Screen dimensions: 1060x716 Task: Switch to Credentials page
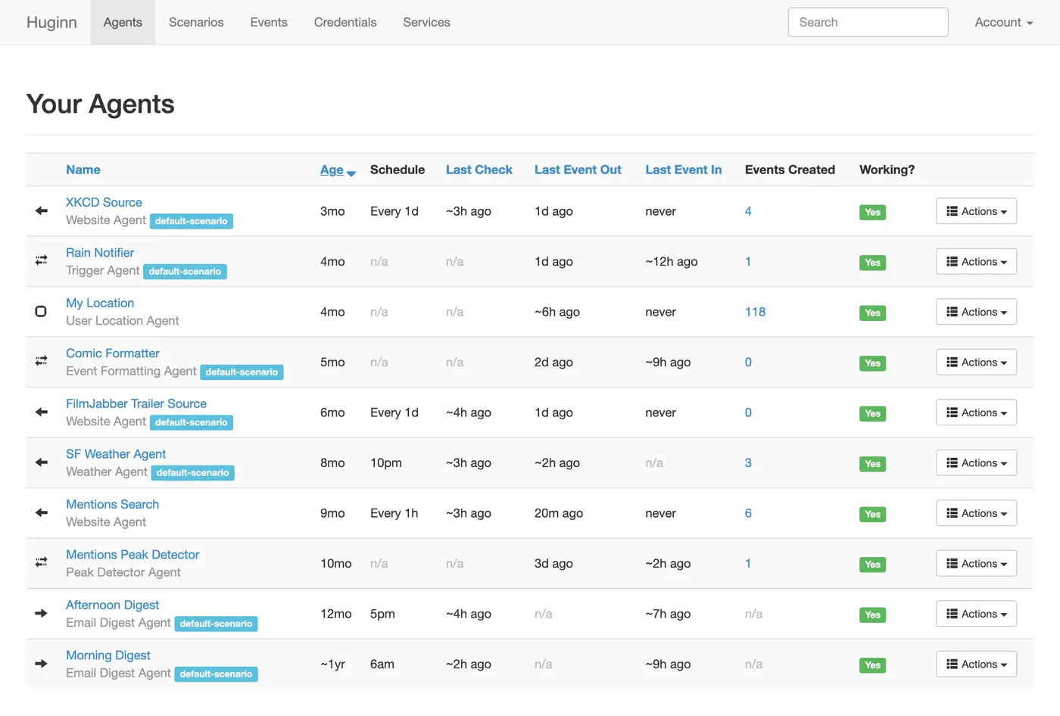click(x=345, y=22)
